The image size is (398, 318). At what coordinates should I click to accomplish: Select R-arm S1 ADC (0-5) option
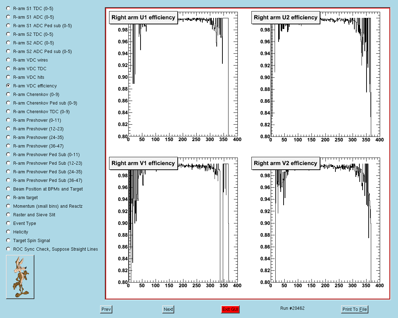pyautogui.click(x=8, y=17)
